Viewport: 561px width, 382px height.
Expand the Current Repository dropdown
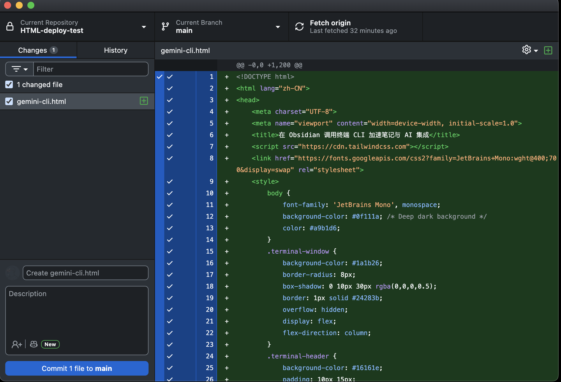144,27
